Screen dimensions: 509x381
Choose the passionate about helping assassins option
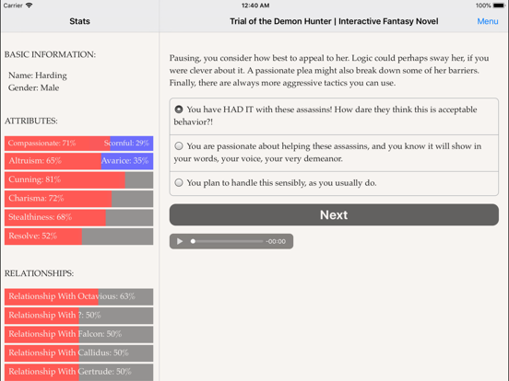click(x=334, y=153)
